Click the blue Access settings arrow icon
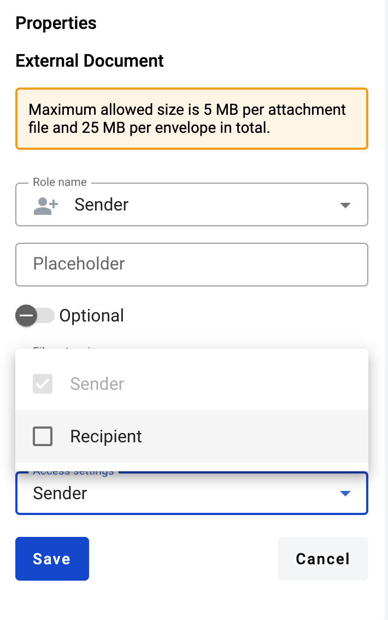388x620 pixels. (x=345, y=494)
